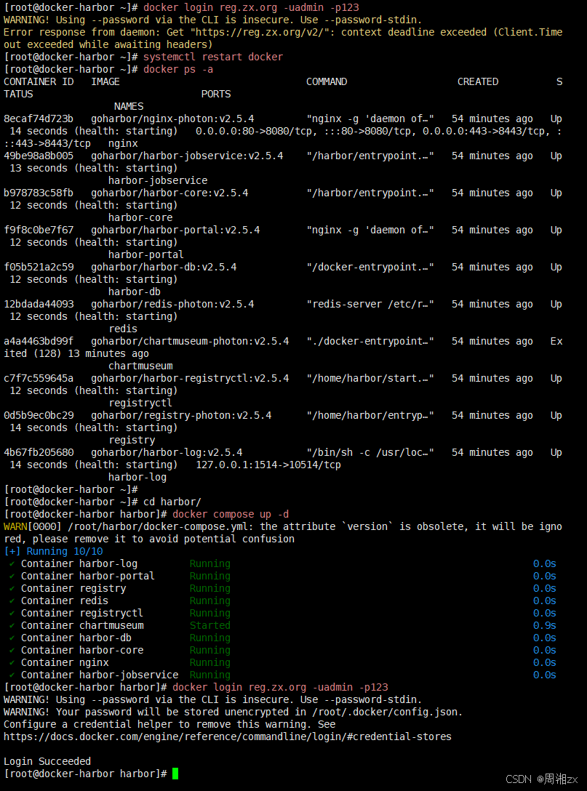The image size is (587, 791).
Task: Click image name goharbor/harbor-log:v2.5.4
Action: click(x=167, y=452)
